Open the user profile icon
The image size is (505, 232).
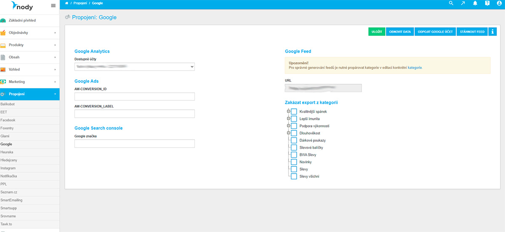499,3
